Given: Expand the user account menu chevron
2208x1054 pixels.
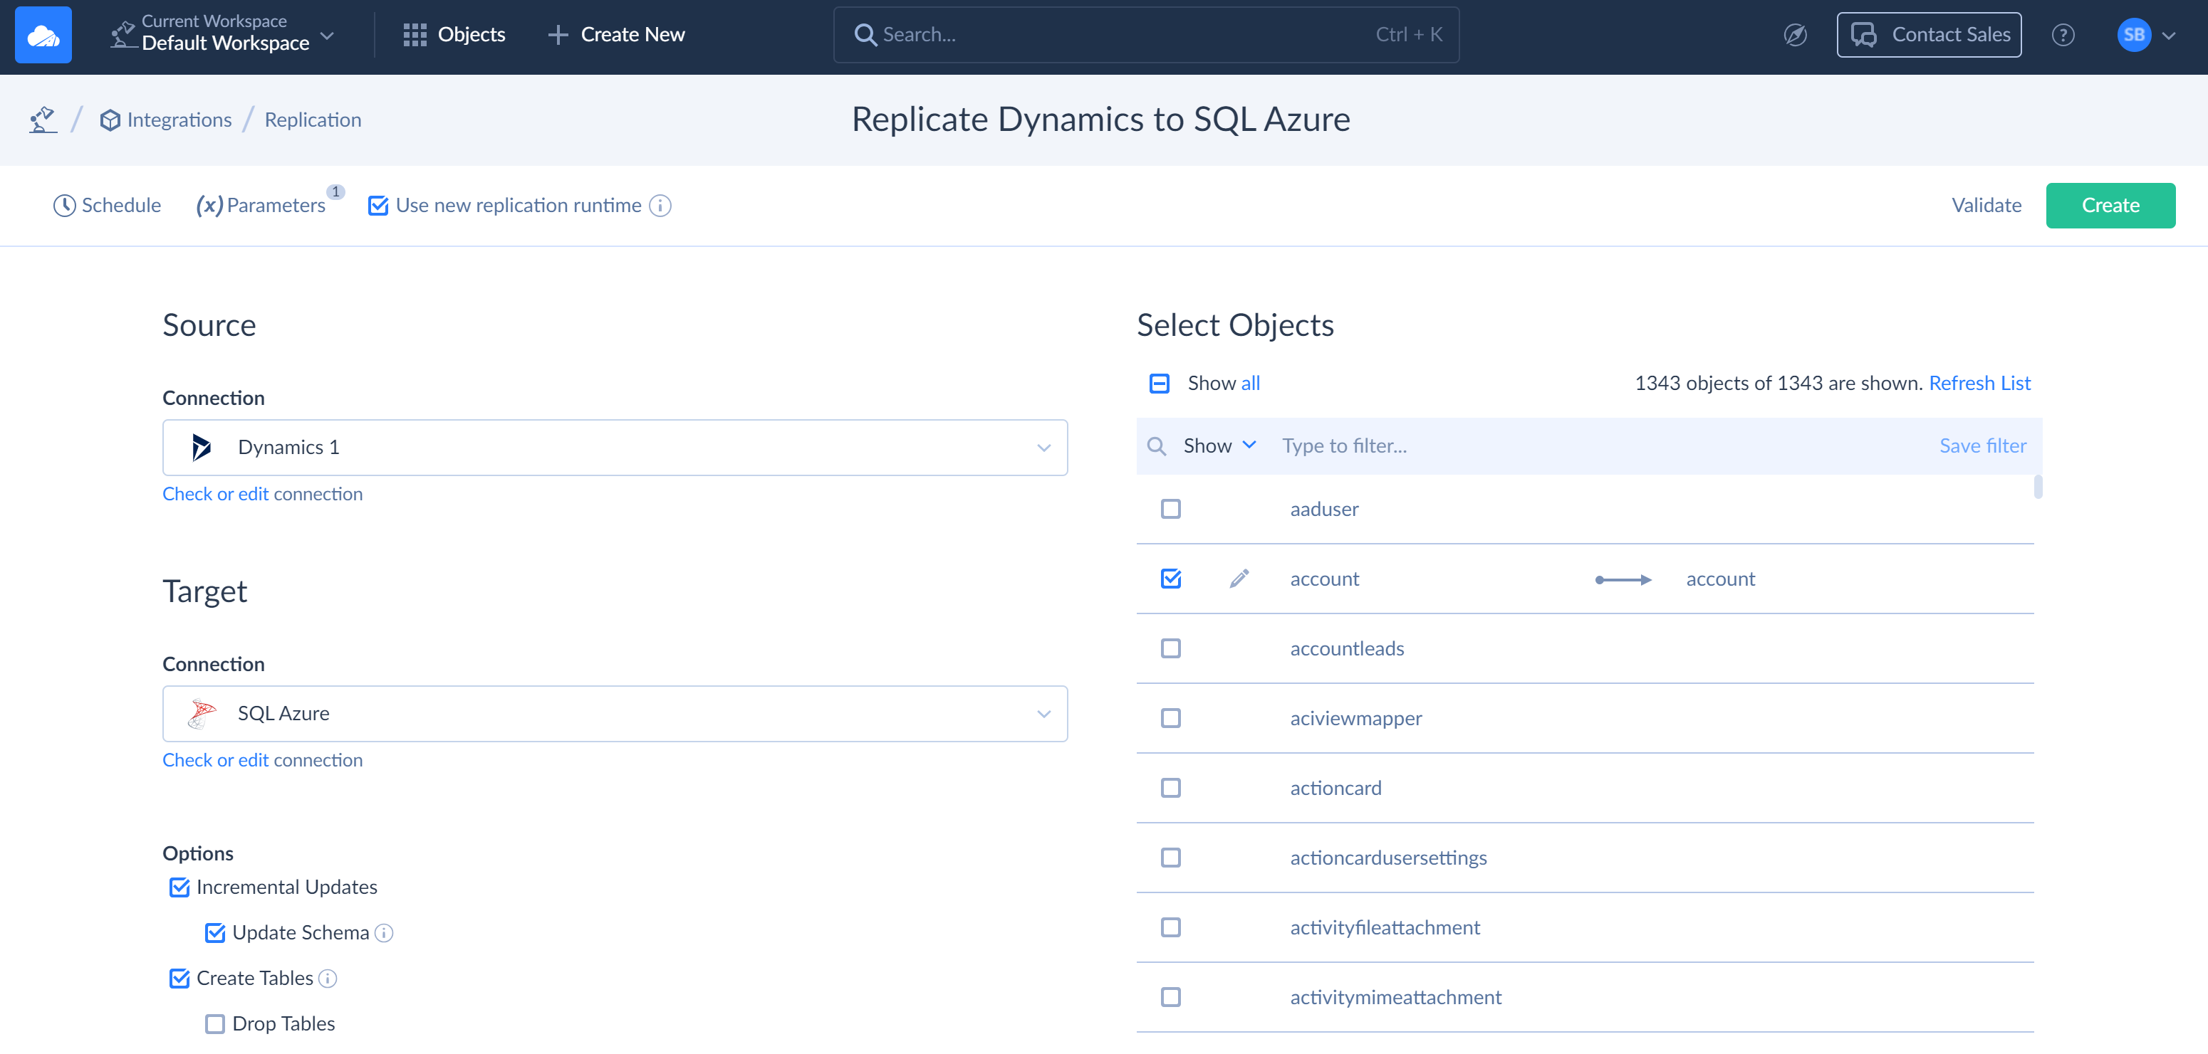Looking at the screenshot, I should (x=2169, y=36).
